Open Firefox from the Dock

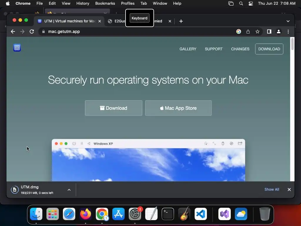coord(86,214)
